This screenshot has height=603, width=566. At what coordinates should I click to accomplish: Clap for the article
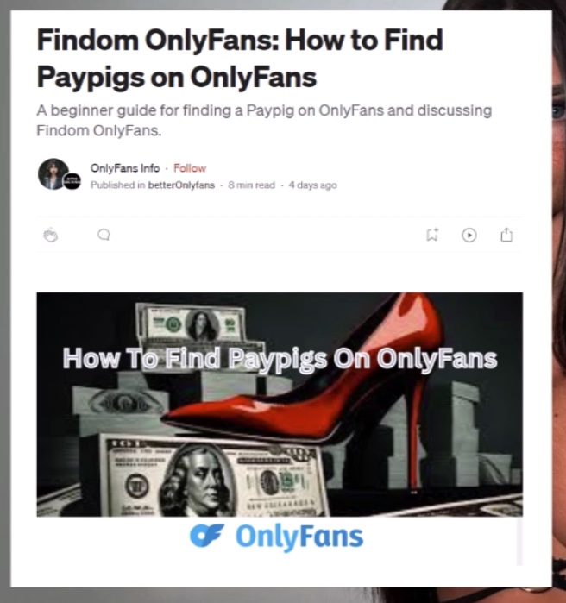point(50,235)
